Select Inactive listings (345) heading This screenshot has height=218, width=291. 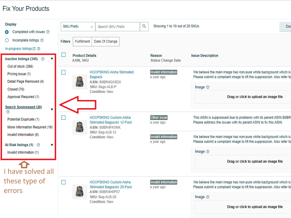(x=21, y=59)
